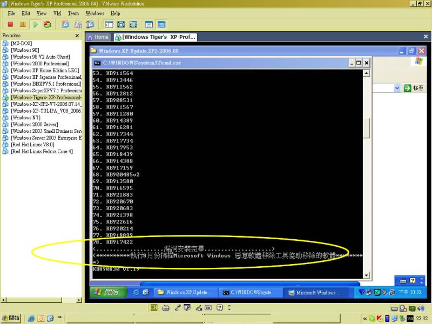Open the Edit menu
This screenshot has width=432, height=324.
click(x=26, y=13)
